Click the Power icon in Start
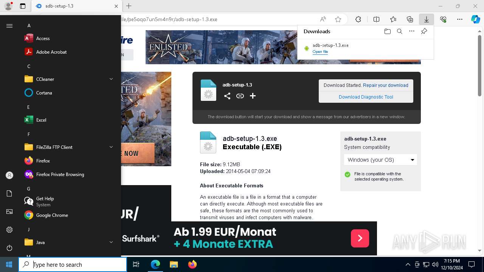Viewport: 484px width, 272px height. pos(9,248)
